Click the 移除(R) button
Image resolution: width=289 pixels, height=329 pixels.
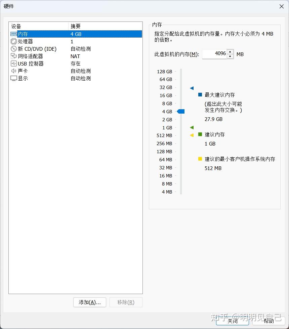(x=126, y=302)
